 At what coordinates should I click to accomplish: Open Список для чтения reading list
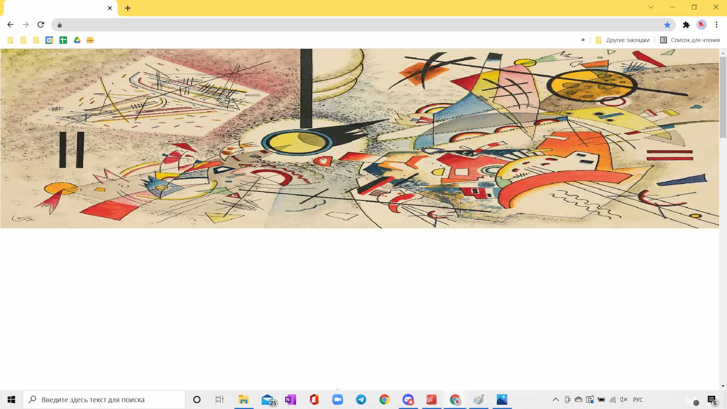690,40
